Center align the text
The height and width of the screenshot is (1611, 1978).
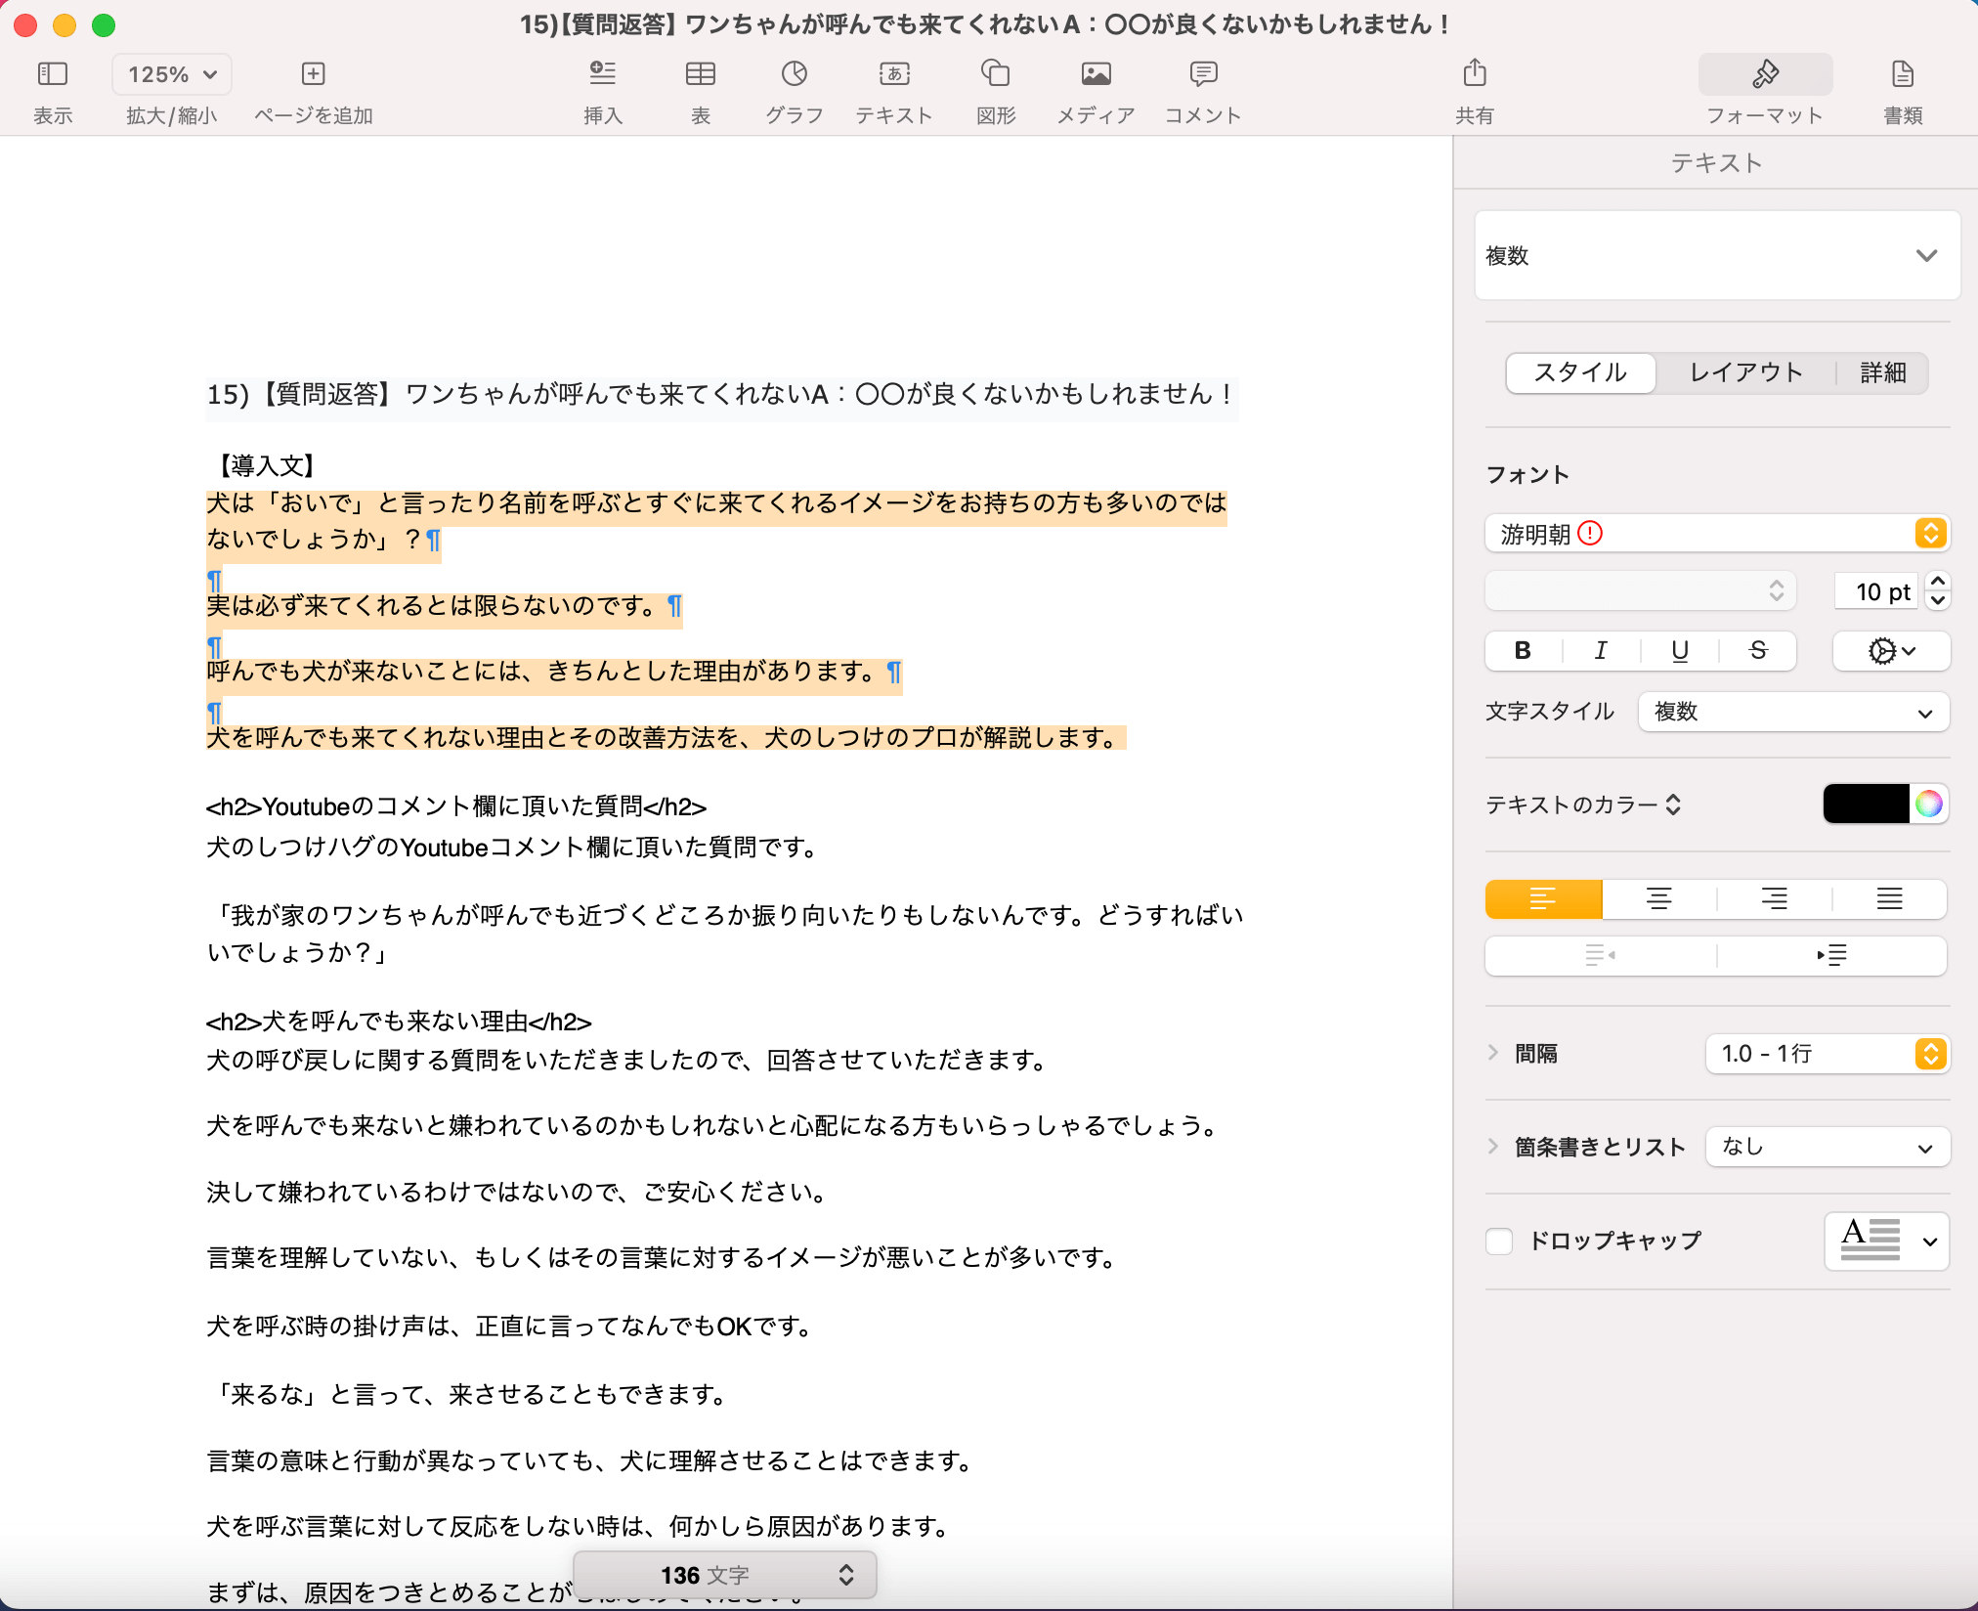click(x=1658, y=899)
